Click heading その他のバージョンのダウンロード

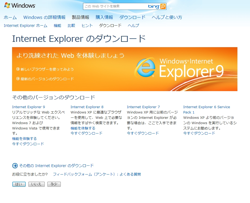click(x=54, y=97)
